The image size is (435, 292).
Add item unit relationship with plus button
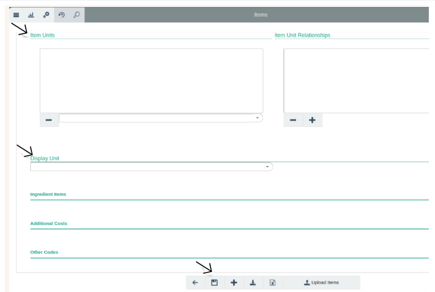point(312,120)
